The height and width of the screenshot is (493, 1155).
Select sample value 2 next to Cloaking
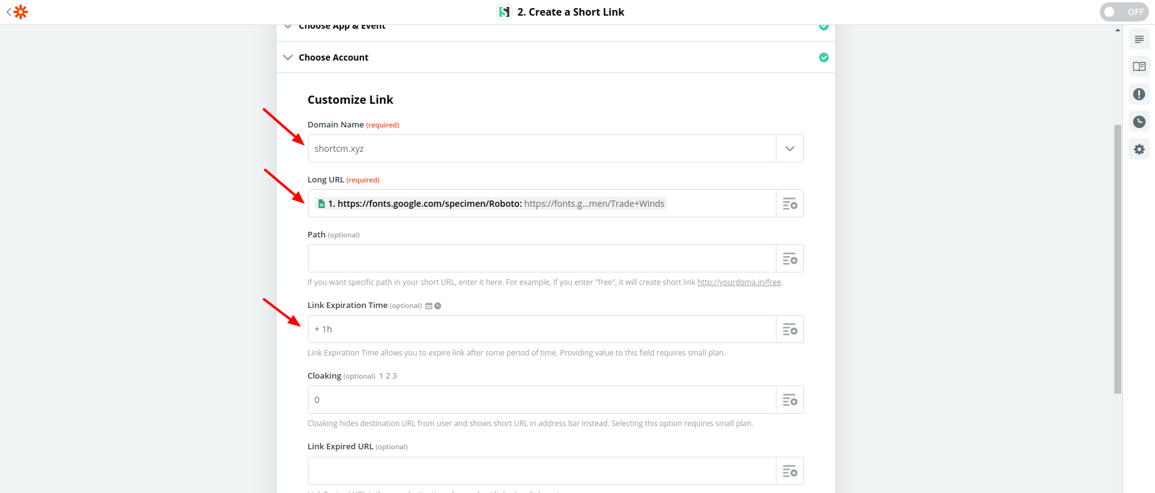coord(387,376)
